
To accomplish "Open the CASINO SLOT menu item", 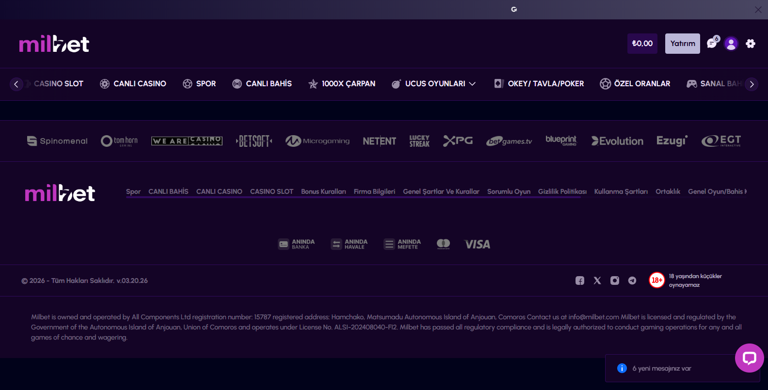I will (x=58, y=84).
